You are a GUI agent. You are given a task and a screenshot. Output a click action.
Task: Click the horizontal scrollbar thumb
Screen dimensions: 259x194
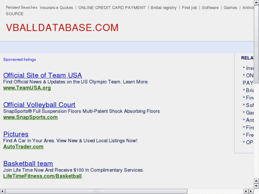pyautogui.click(x=96, y=192)
